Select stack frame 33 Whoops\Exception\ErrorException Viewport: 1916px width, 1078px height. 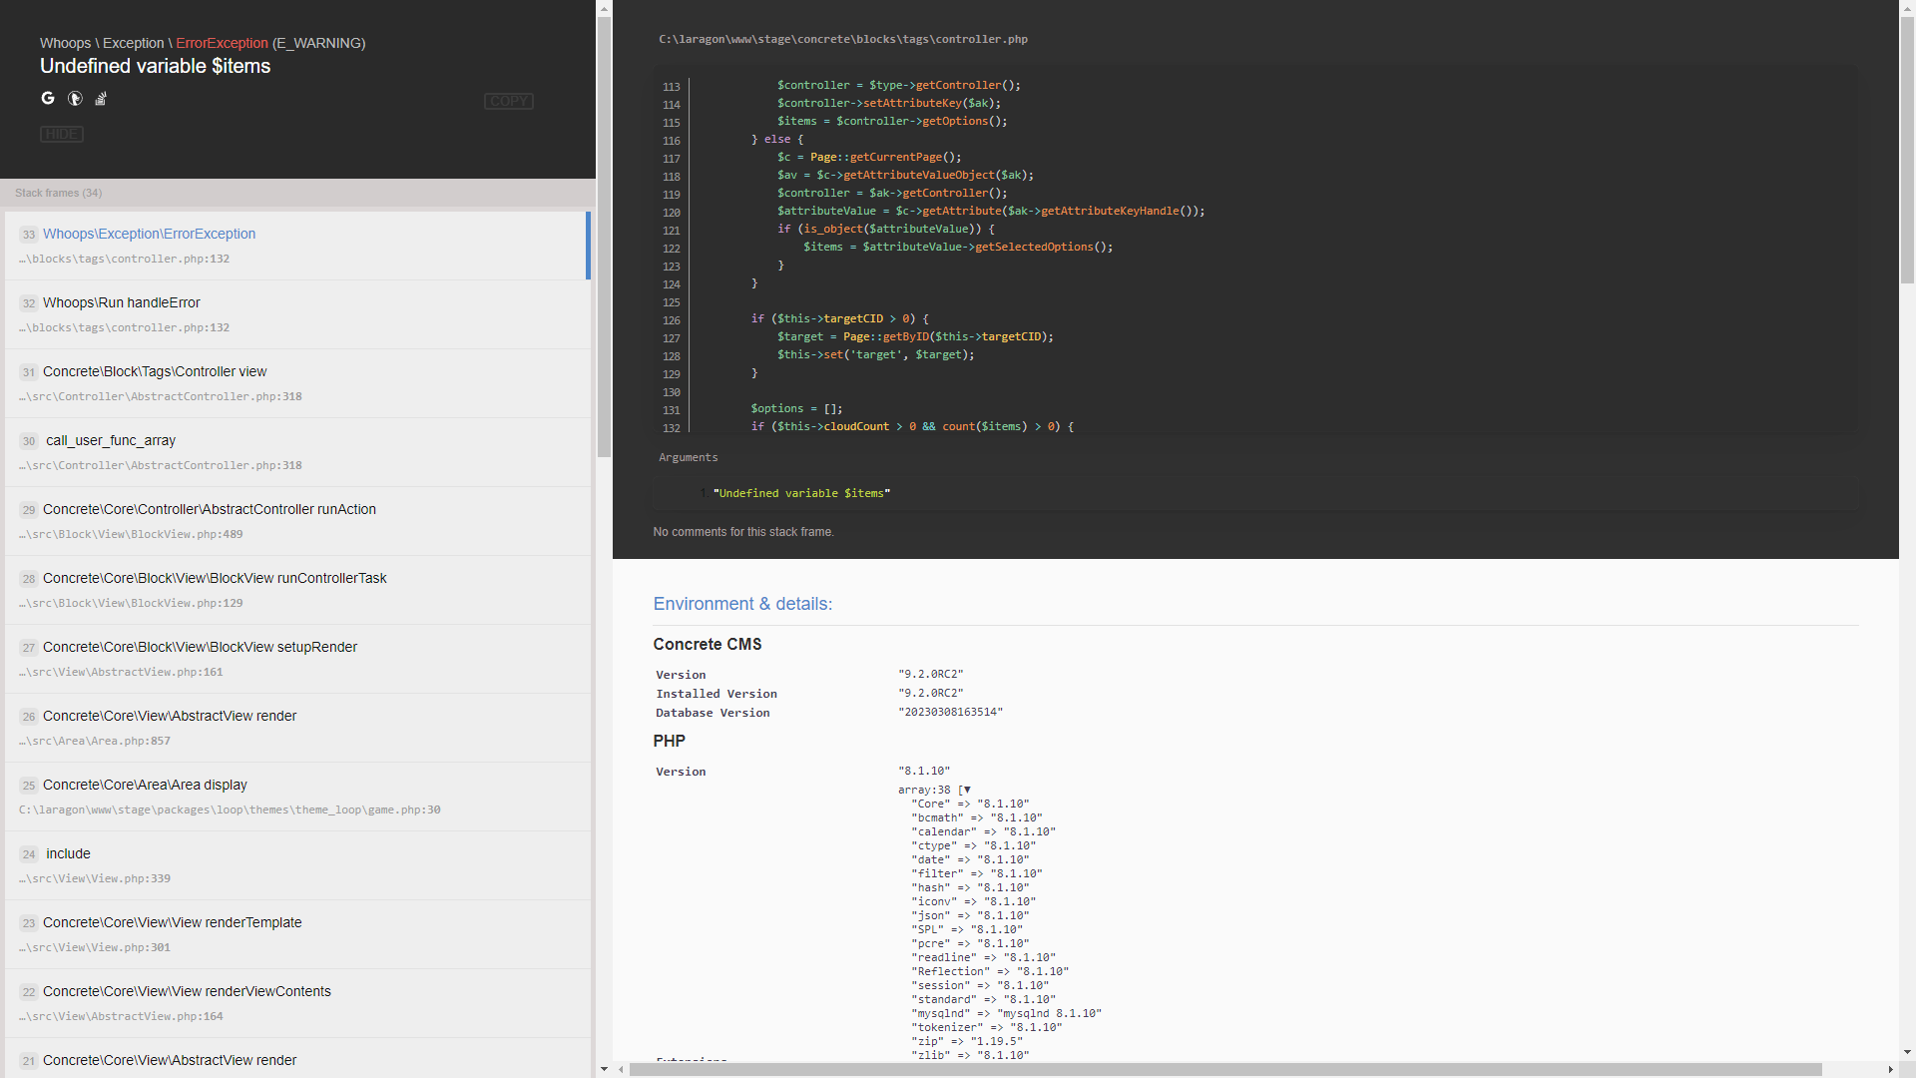[149, 234]
